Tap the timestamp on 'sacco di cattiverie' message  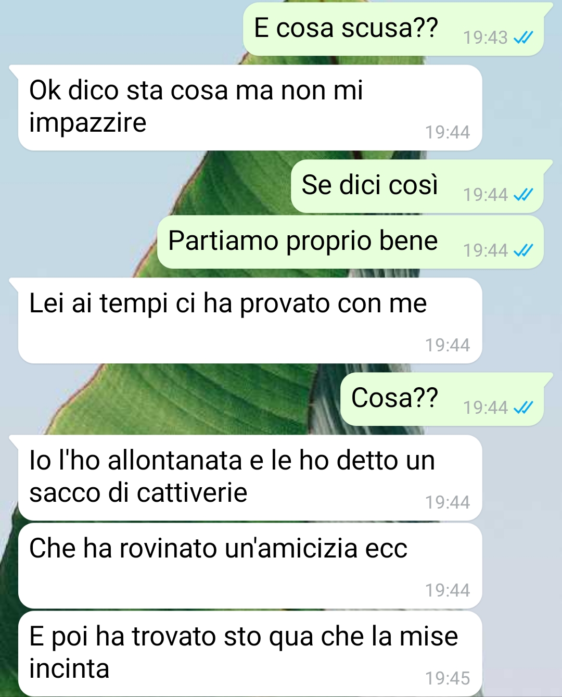[448, 503]
